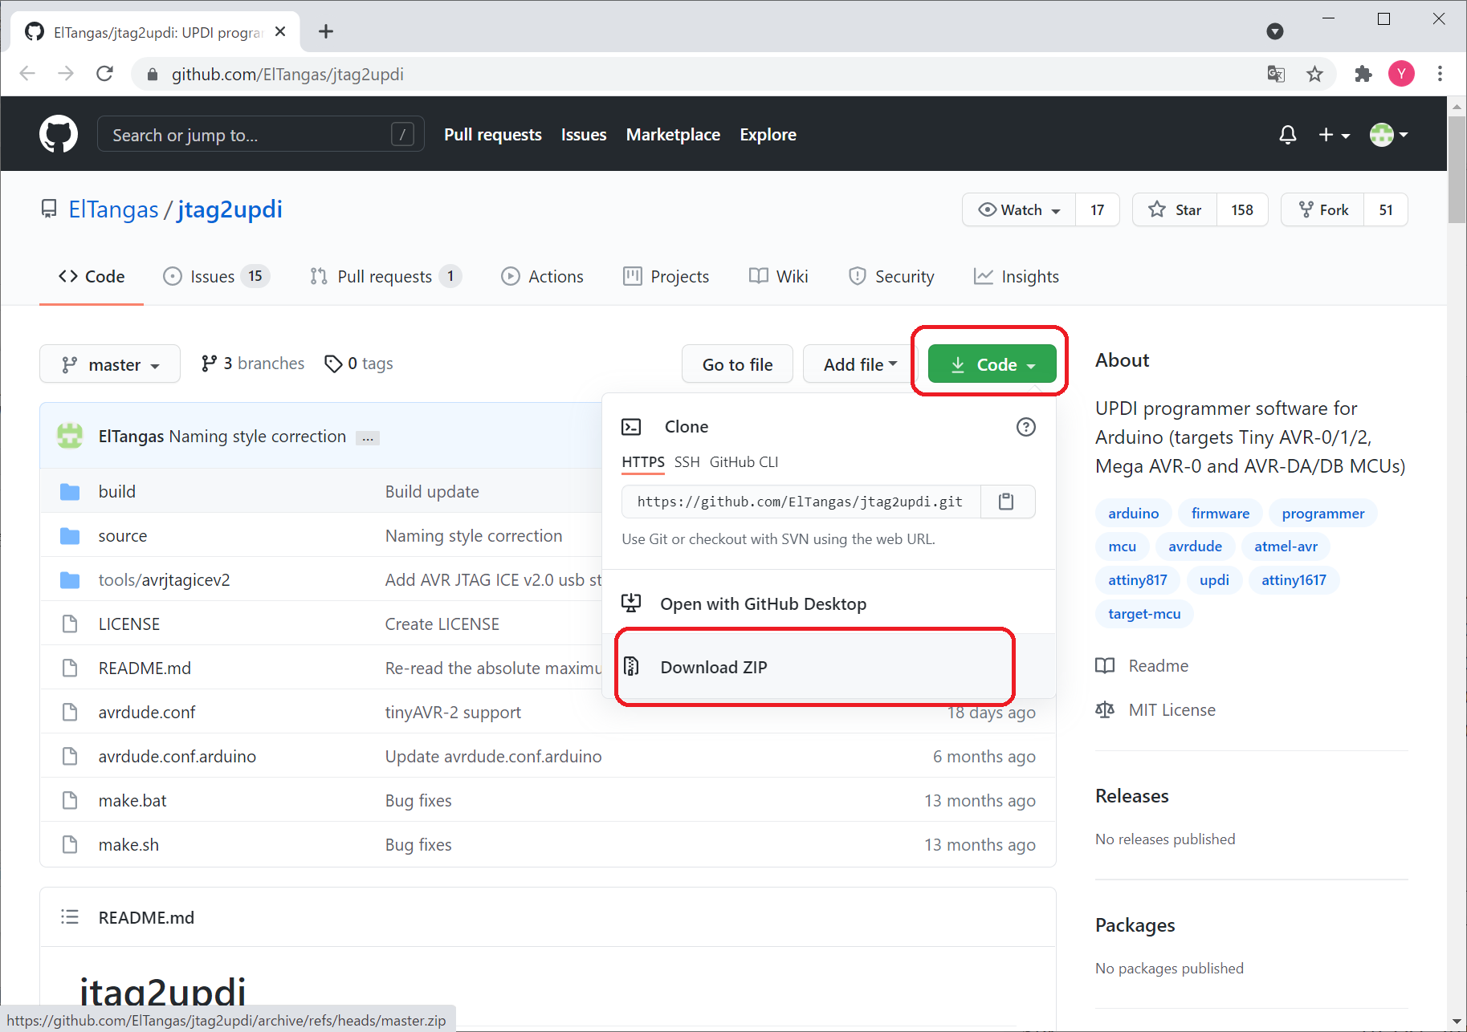
Task: Star the jtag2updi repository
Action: click(1176, 210)
